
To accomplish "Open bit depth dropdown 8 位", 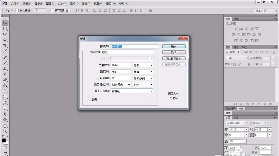I will click(143, 85).
